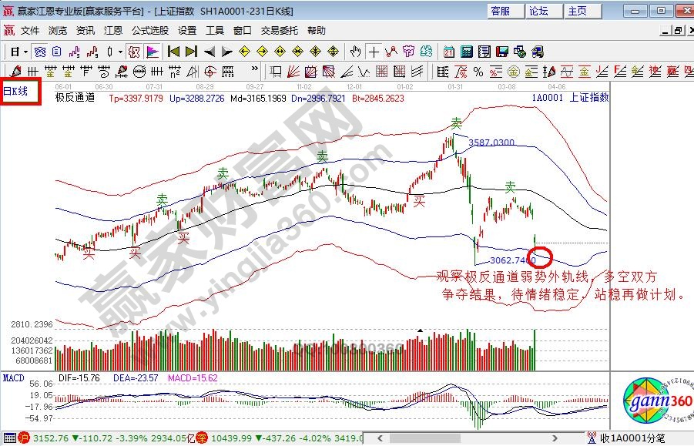Open the 公式选股 menu
This screenshot has height=446, width=694.
coord(149,30)
